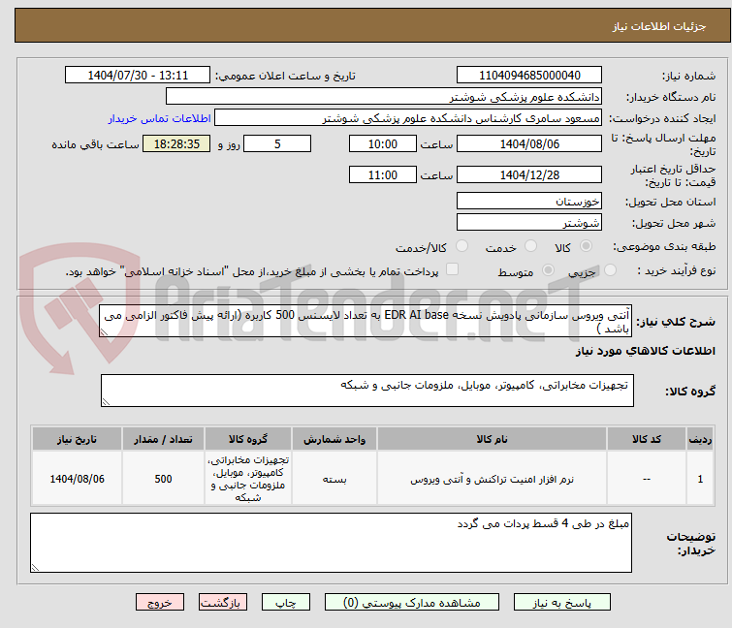Click the گروه کالا table column header
732x628 pixels.
pos(248,439)
